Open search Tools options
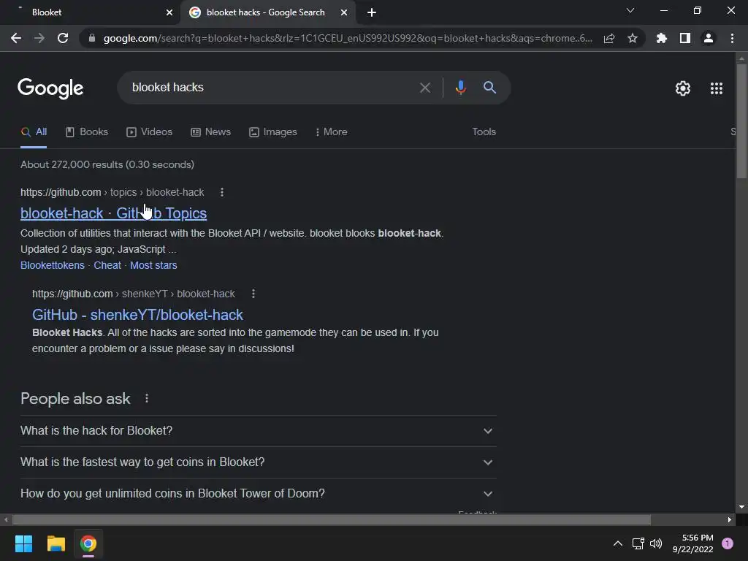 click(484, 132)
